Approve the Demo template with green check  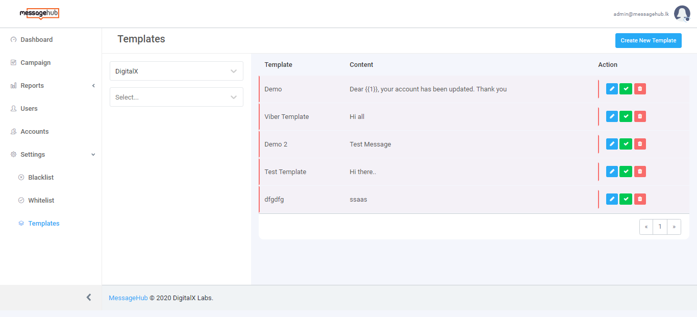pyautogui.click(x=626, y=89)
